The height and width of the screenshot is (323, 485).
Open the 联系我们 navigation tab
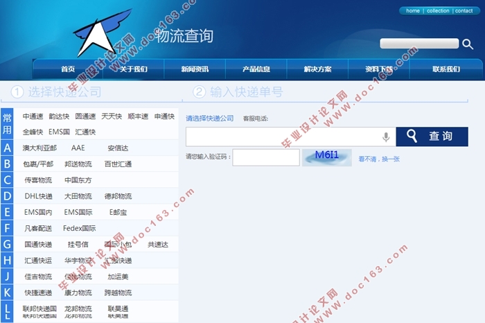click(x=446, y=69)
